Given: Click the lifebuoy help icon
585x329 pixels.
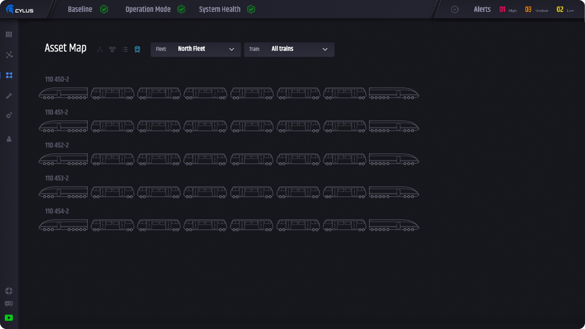Looking at the screenshot, I should pyautogui.click(x=9, y=291).
